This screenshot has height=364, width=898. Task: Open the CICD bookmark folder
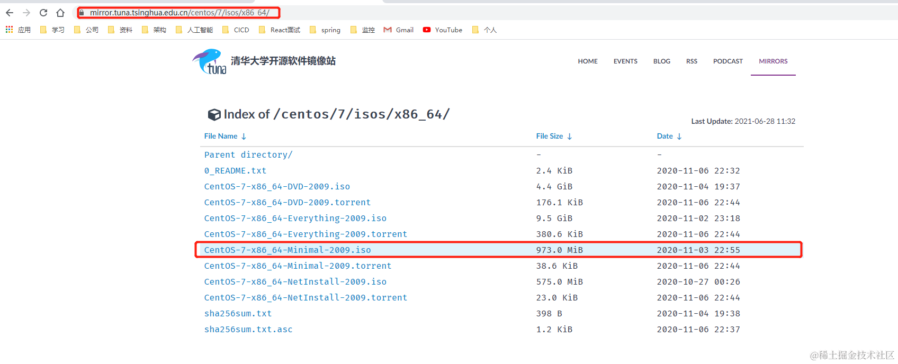(236, 30)
